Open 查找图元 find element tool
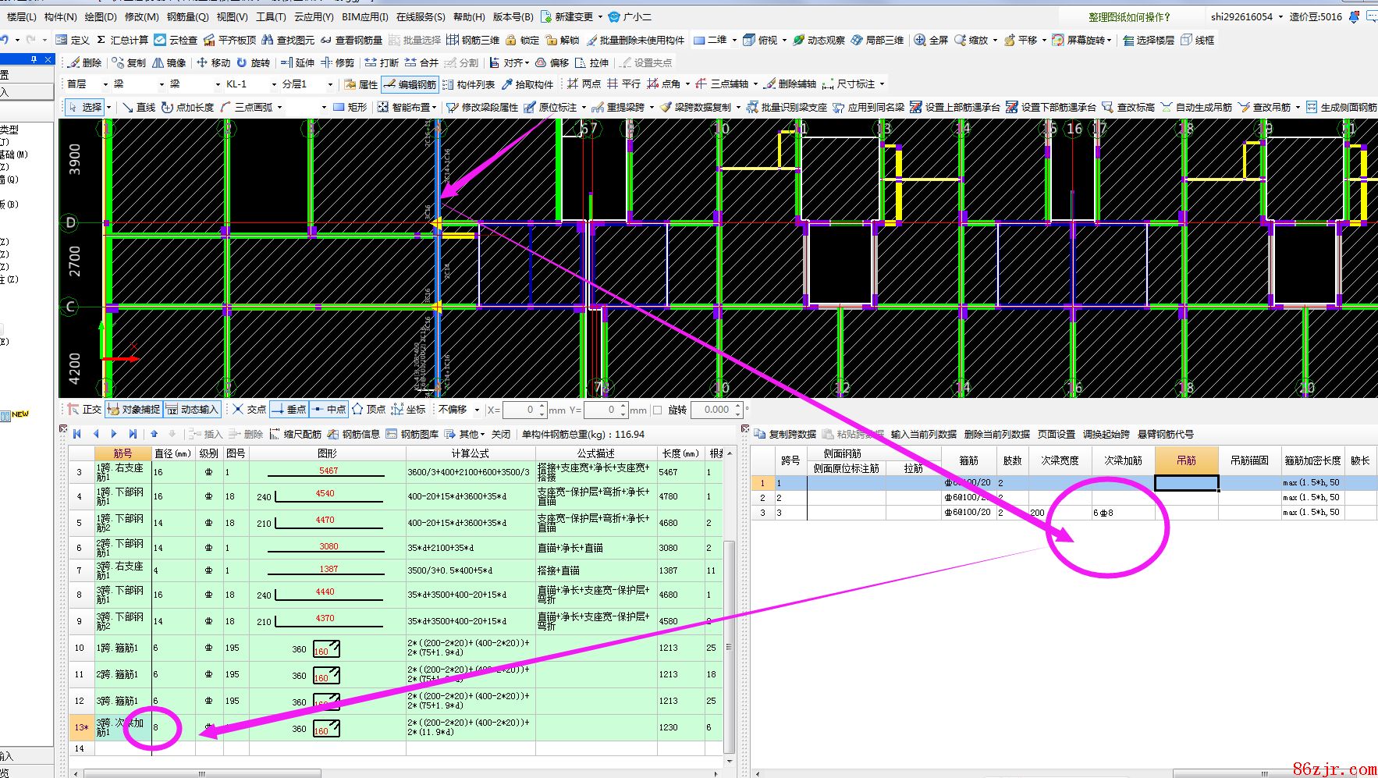1378x778 pixels. pos(288,40)
